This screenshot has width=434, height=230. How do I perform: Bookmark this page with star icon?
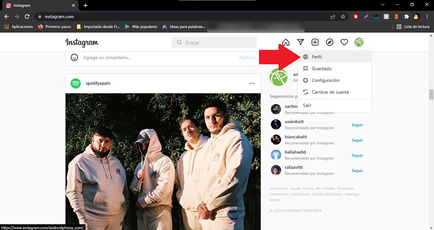coord(343,17)
